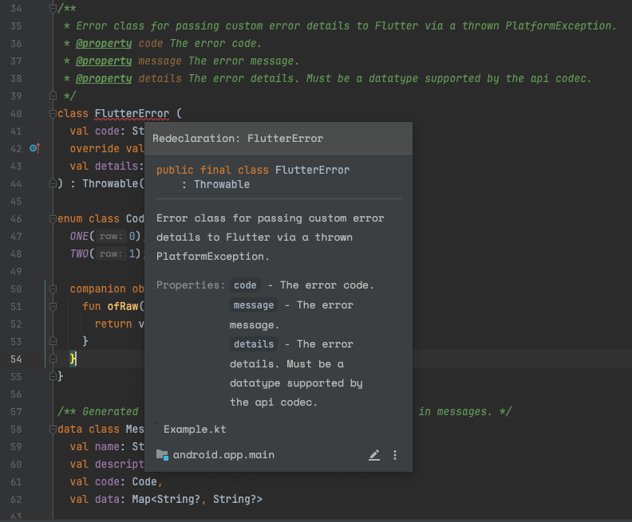The image size is (632, 522).
Task: Click the @property tag on line 37
Action: pos(104,61)
